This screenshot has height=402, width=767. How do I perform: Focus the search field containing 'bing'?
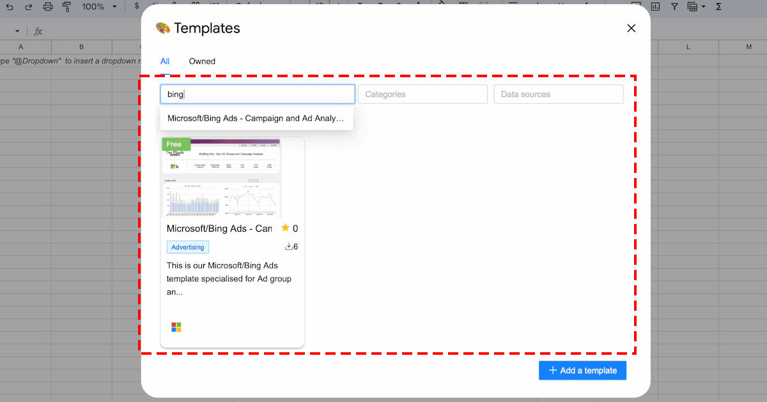[258, 94]
